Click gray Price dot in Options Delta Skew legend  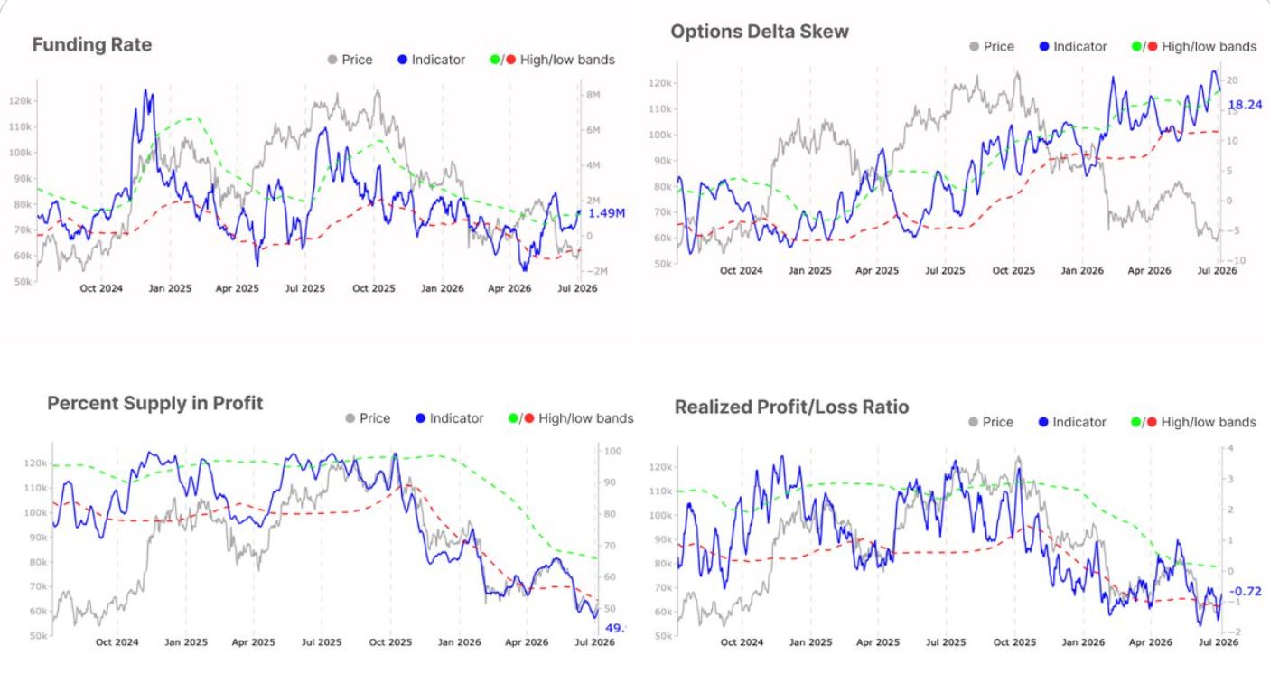click(973, 46)
